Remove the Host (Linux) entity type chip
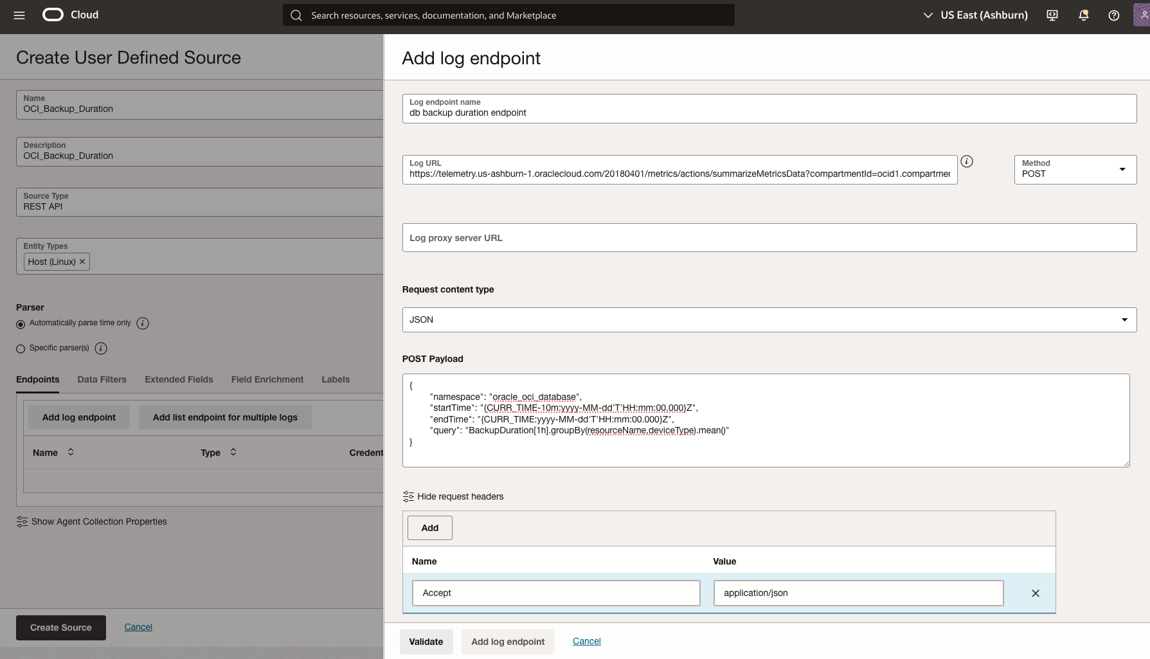Image resolution: width=1150 pixels, height=659 pixels. click(82, 261)
